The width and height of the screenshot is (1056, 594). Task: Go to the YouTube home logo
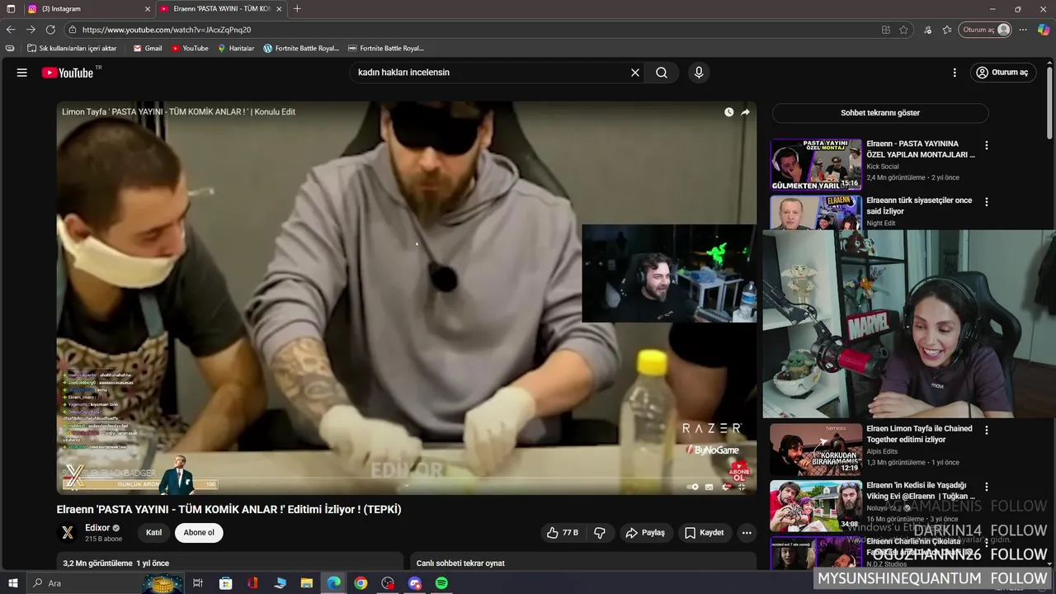point(68,73)
